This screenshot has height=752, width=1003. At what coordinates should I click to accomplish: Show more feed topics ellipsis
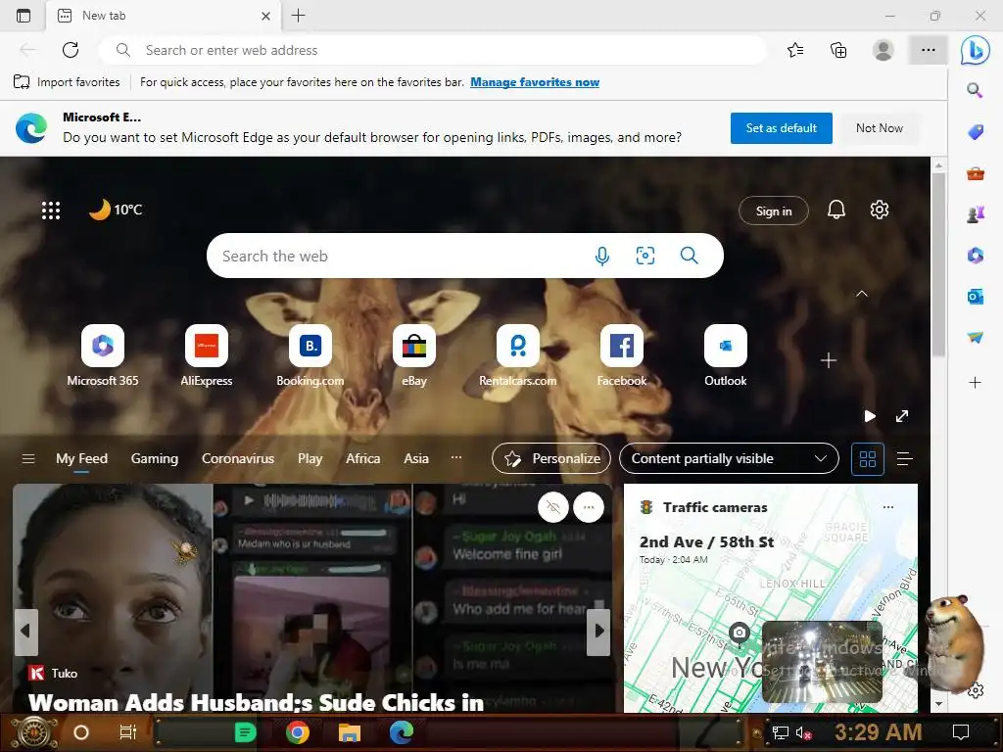[x=456, y=457]
